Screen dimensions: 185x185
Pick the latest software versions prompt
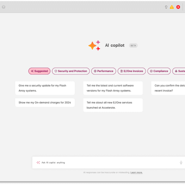click(113, 88)
